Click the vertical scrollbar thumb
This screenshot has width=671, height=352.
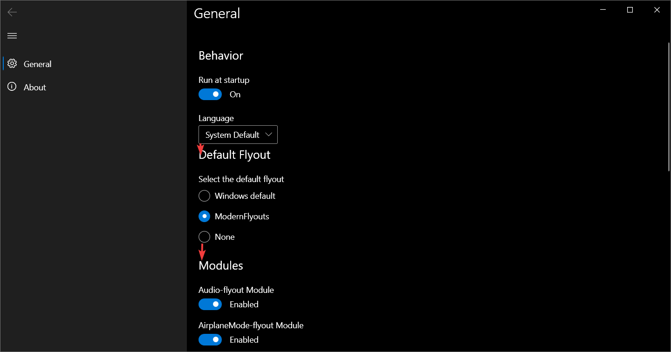[669, 107]
